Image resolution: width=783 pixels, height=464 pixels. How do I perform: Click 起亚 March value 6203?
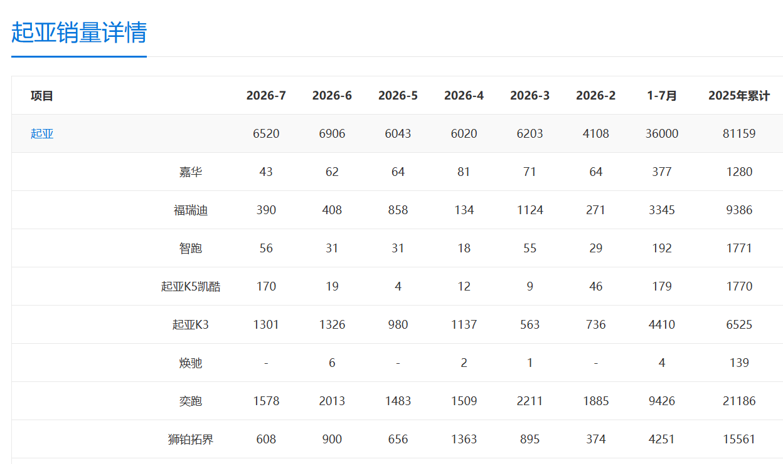click(x=530, y=133)
